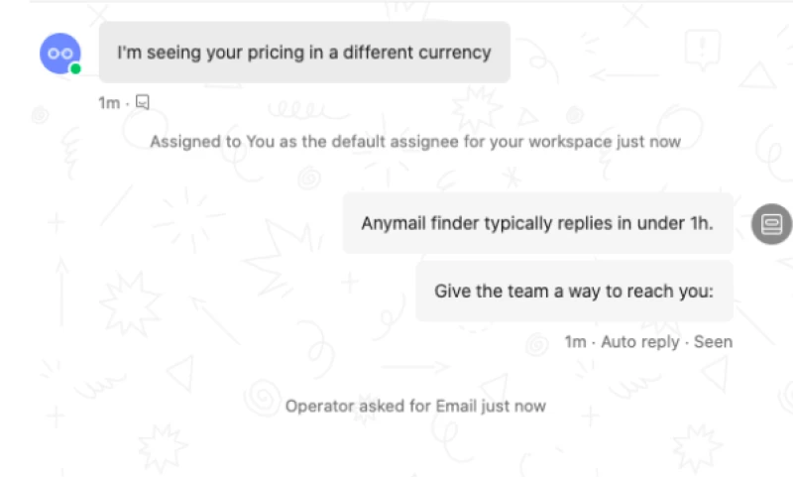This screenshot has width=793, height=477.
Task: Click the "Operator asked for Email" note
Action: coord(415,406)
